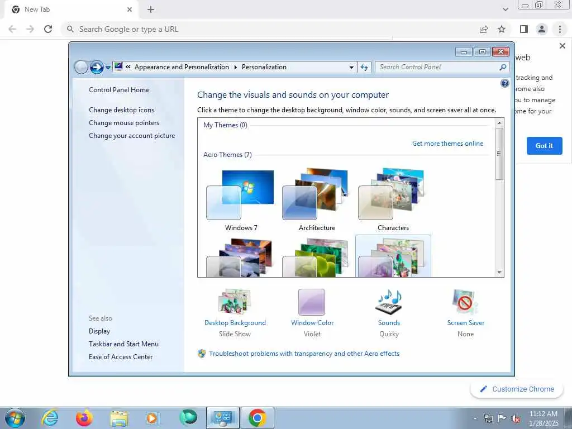Click the breadcrumb double chevron
This screenshot has width=572, height=429.
pos(128,67)
